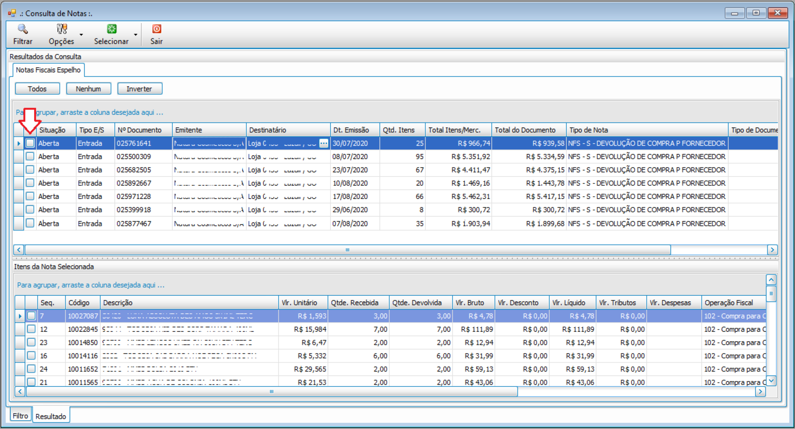
Task: Check the box for document 025877467
Action: [x=30, y=223]
